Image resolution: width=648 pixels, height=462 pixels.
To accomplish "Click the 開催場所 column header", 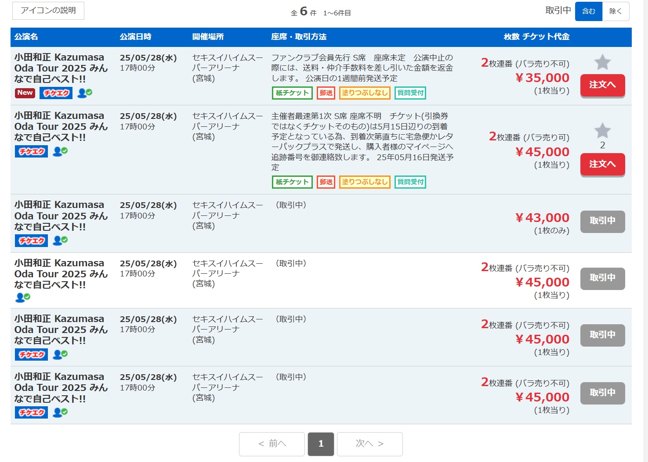I will pyautogui.click(x=208, y=37).
